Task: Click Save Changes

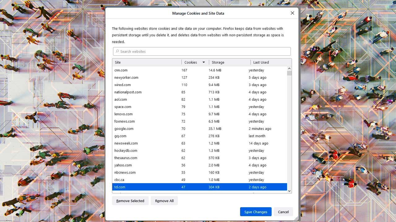Action: [256, 212]
